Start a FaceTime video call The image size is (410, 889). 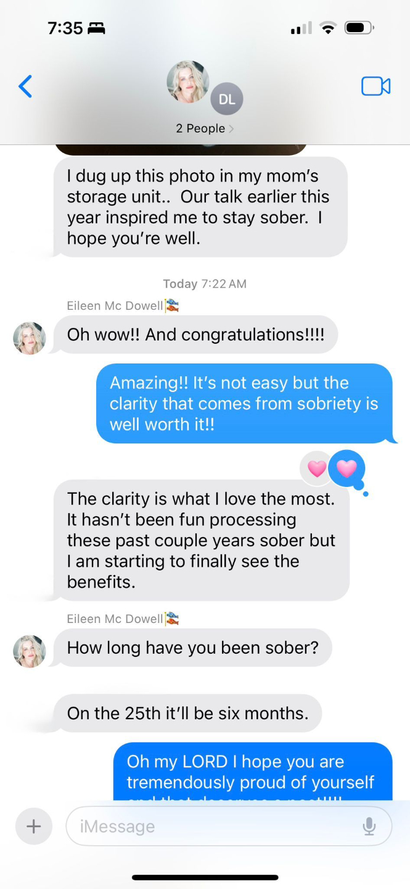pyautogui.click(x=375, y=86)
